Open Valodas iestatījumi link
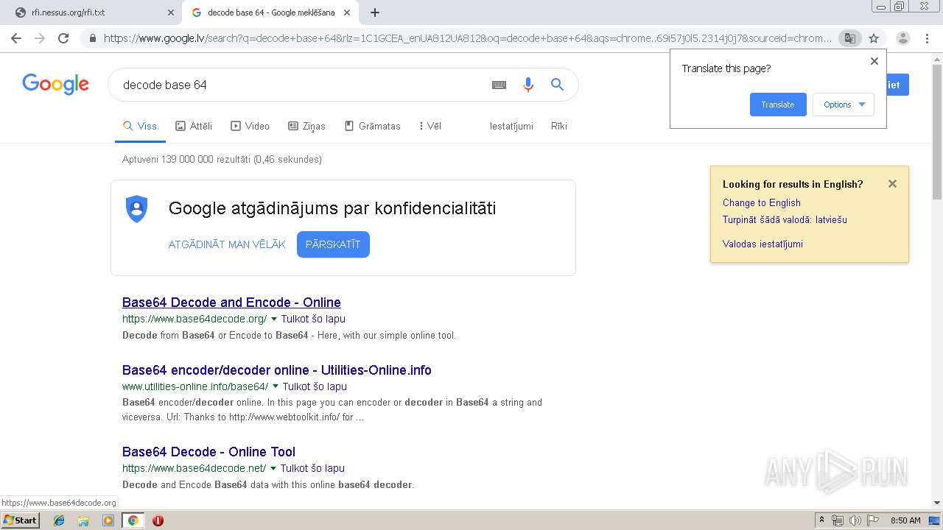 [763, 244]
